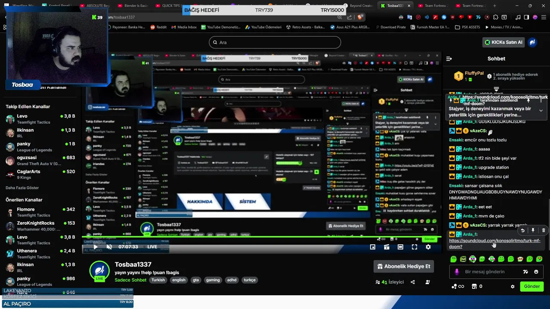Open the ZeroKnightRocks recommended channel
The width and height of the screenshot is (550, 309).
click(x=40, y=226)
